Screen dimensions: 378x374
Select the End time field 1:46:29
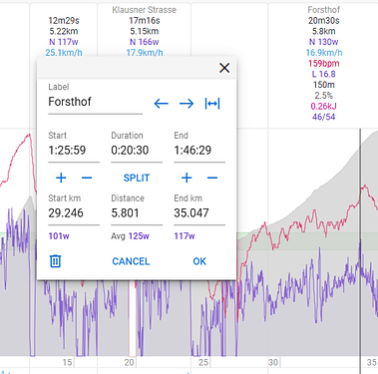[199, 151]
